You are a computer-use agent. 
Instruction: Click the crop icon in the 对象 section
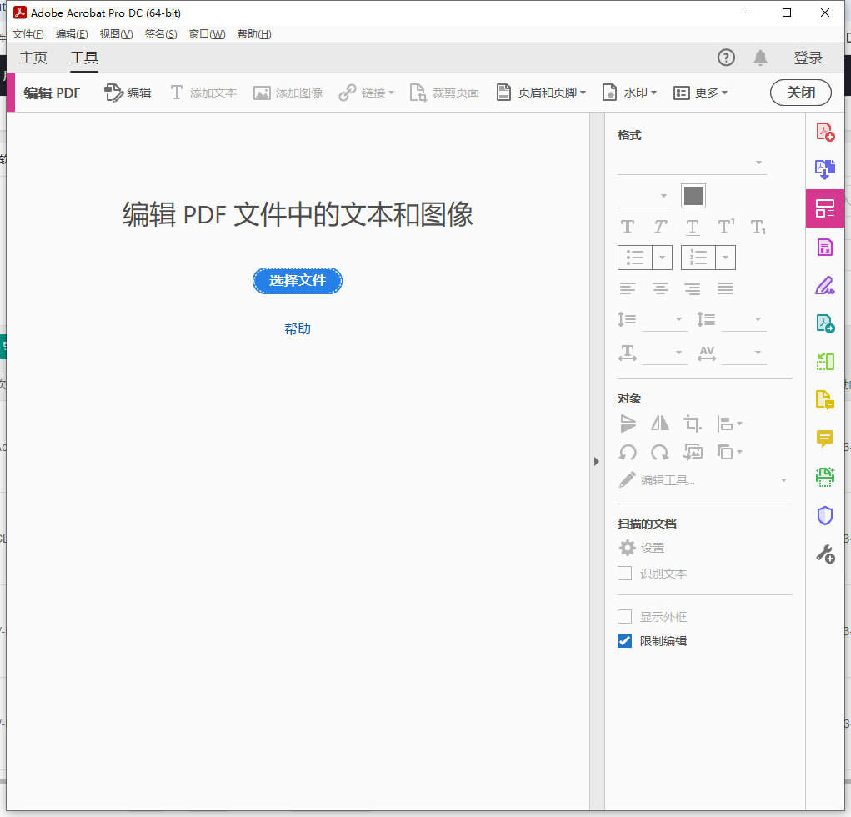tap(692, 424)
